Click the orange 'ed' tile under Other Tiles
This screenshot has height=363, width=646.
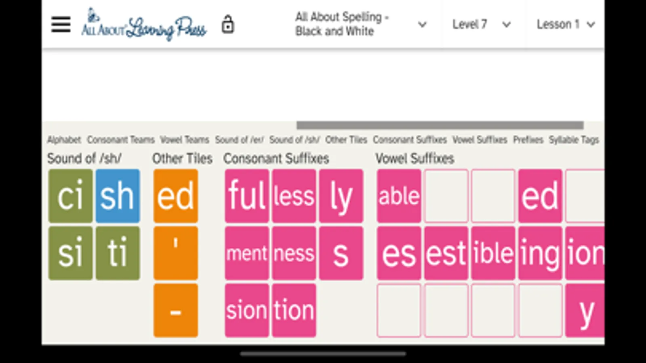[x=176, y=196]
